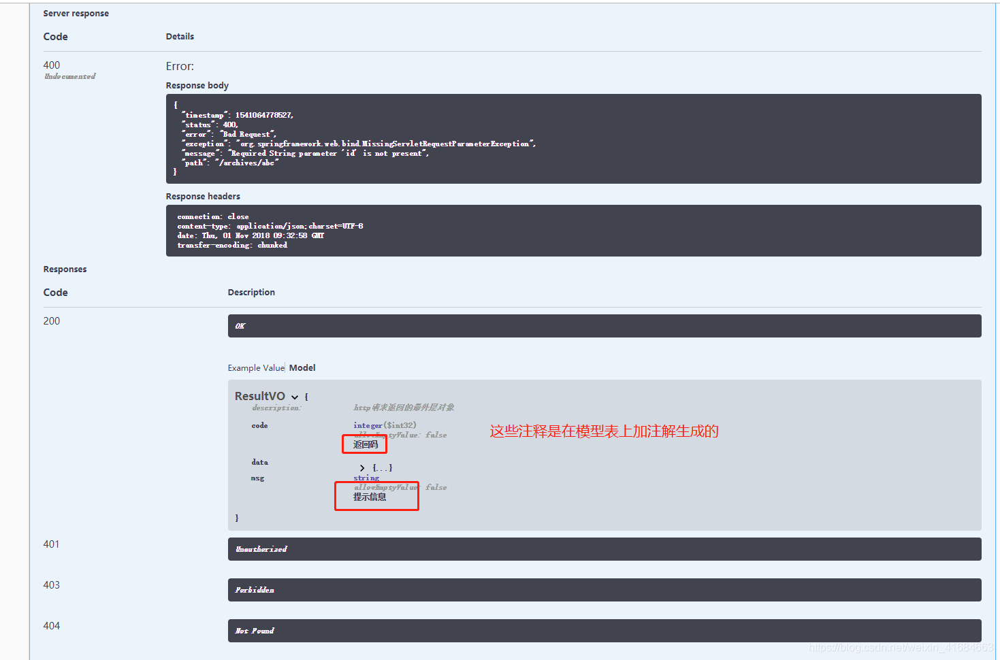Click the Response body heading
Screen dimensions: 1000x660
197,86
